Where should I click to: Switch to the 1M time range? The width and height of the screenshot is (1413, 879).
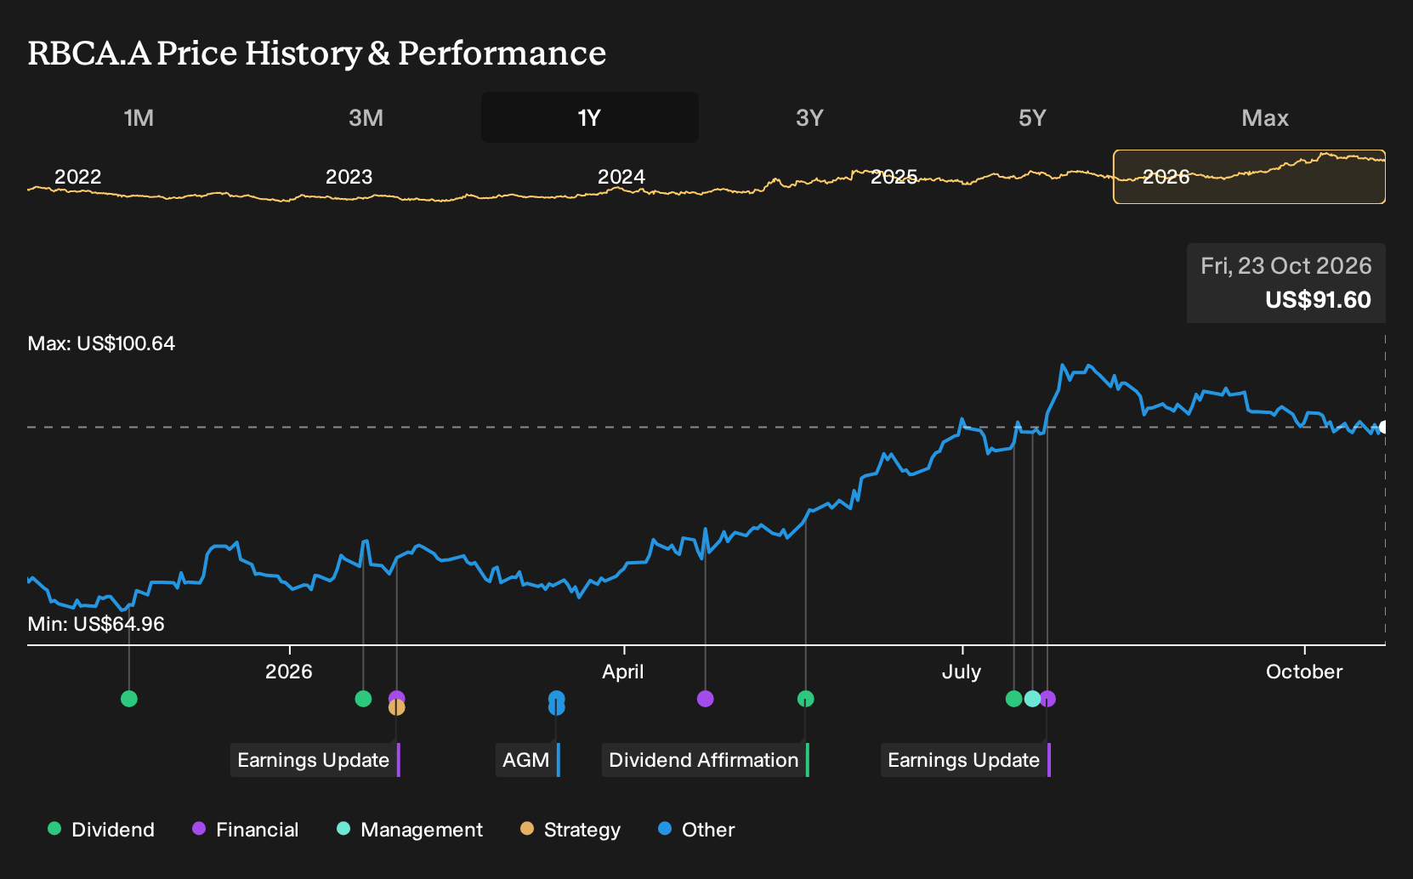pos(139,117)
